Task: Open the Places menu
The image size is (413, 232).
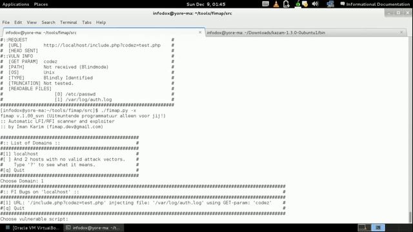Action: point(41,5)
